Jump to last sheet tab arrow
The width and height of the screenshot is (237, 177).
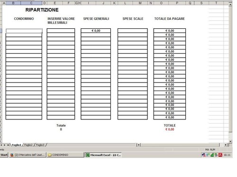8,145
